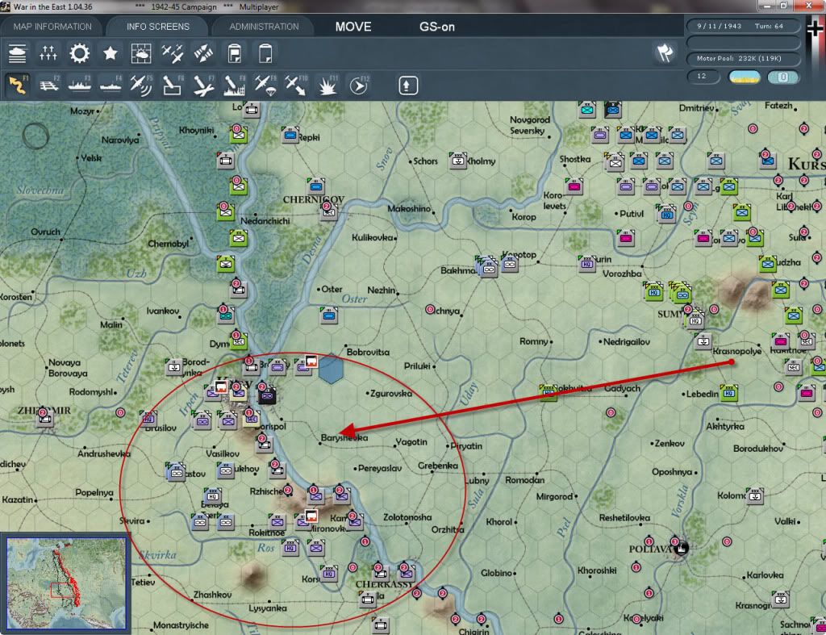
Task: Open the reinforcements arrows screen
Action: click(x=203, y=53)
